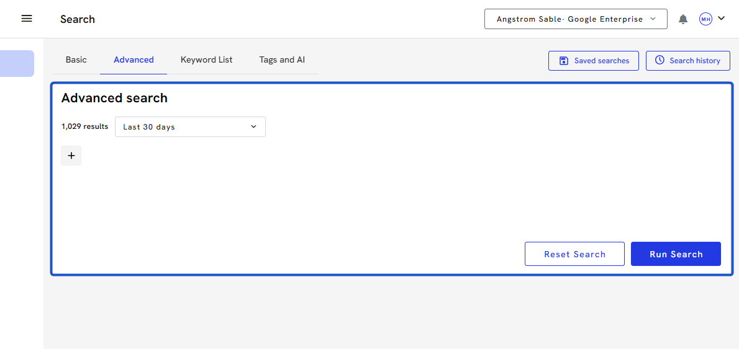Open the Tags and AI tab
This screenshot has width=739, height=349.
tap(282, 60)
